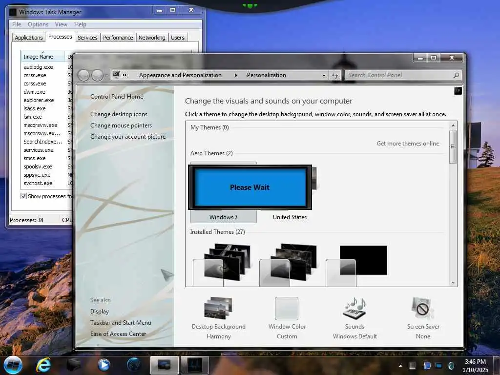Open Ease of Access Center link

coord(118,333)
